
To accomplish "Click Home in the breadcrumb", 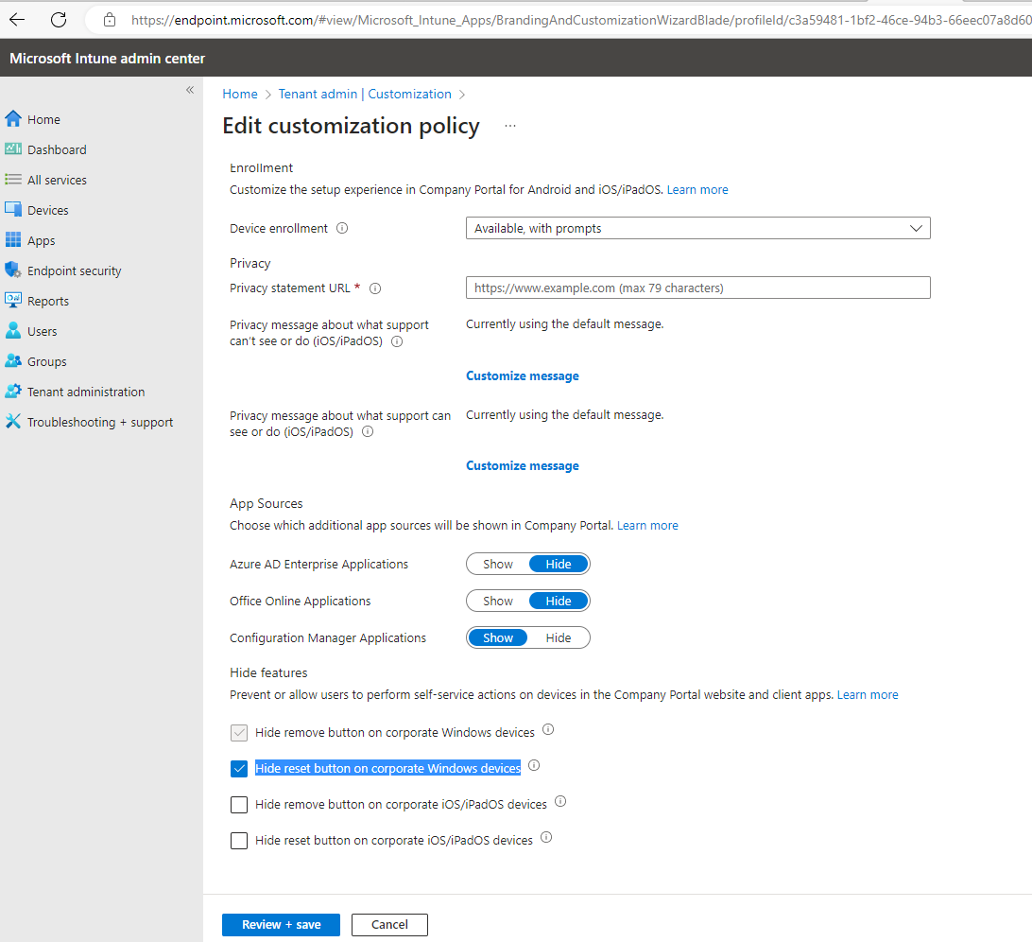I will pos(240,94).
